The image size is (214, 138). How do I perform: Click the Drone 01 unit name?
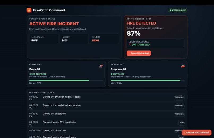35,69
